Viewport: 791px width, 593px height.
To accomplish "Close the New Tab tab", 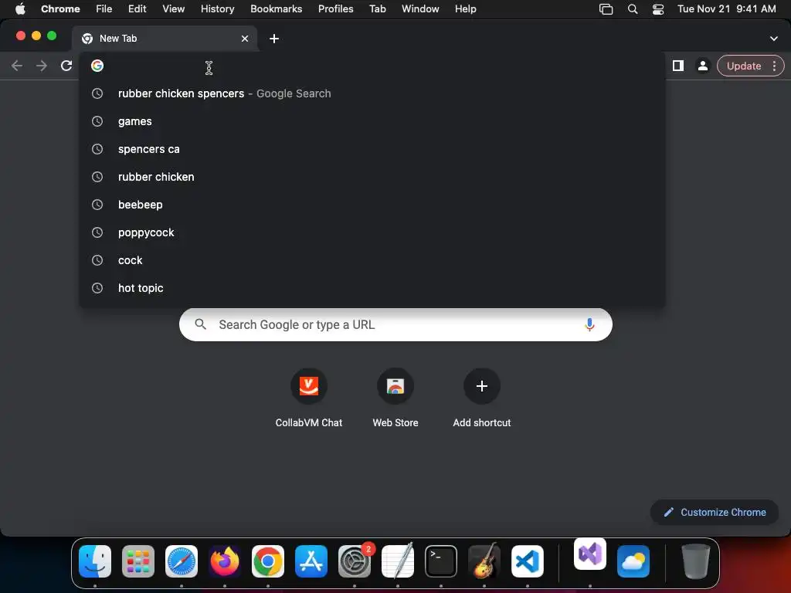I will (245, 39).
